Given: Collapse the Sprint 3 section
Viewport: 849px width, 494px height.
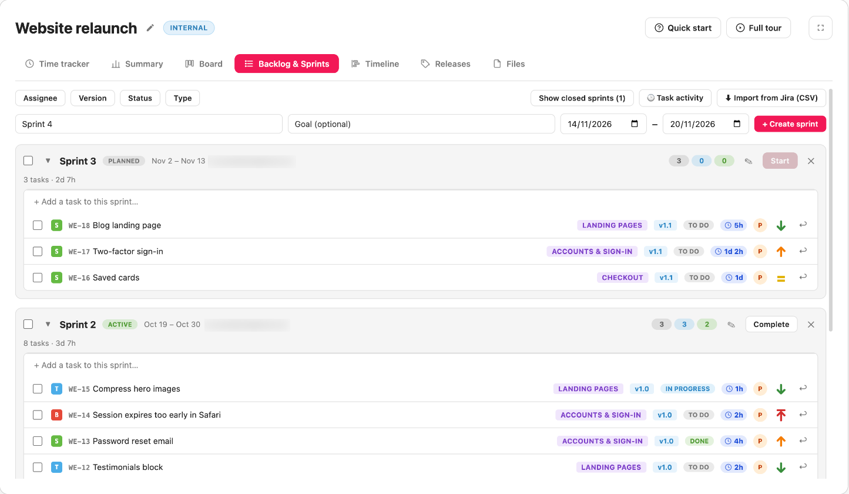Looking at the screenshot, I should coord(48,161).
